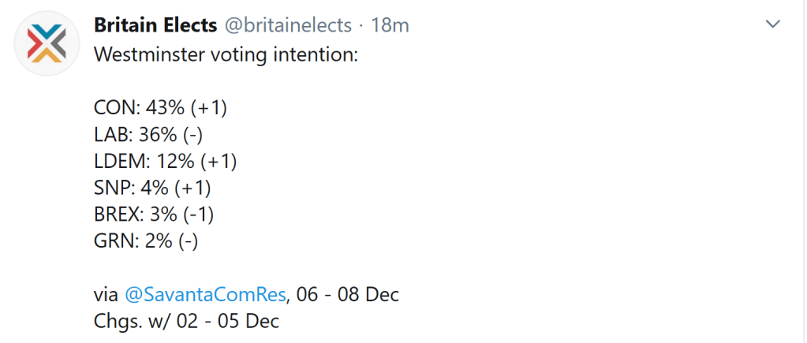Click the BREX: 3% (-1) line
The width and height of the screenshot is (807, 343).
pos(154,214)
